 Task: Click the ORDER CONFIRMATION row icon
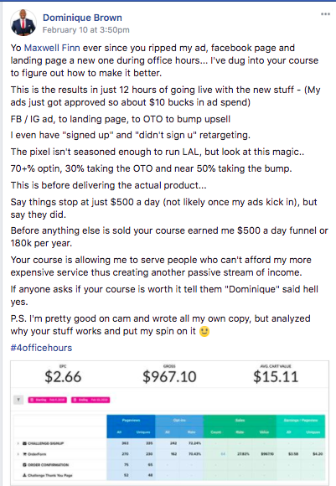(25, 464)
